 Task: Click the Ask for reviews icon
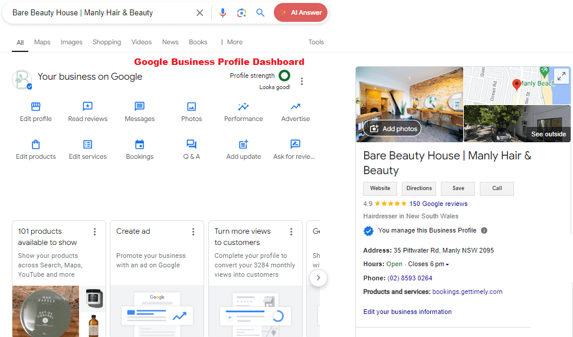tap(295, 144)
